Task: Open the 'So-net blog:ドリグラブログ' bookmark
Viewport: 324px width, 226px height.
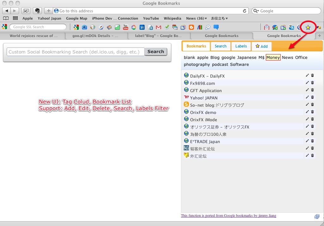Action: pos(217,105)
